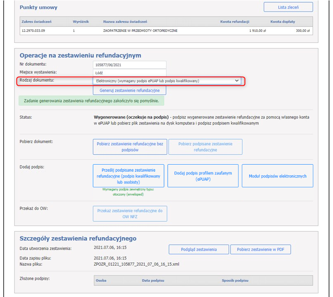Click the Kwota dopłaty column header
This screenshot has width=333, height=297.
pos(283,21)
